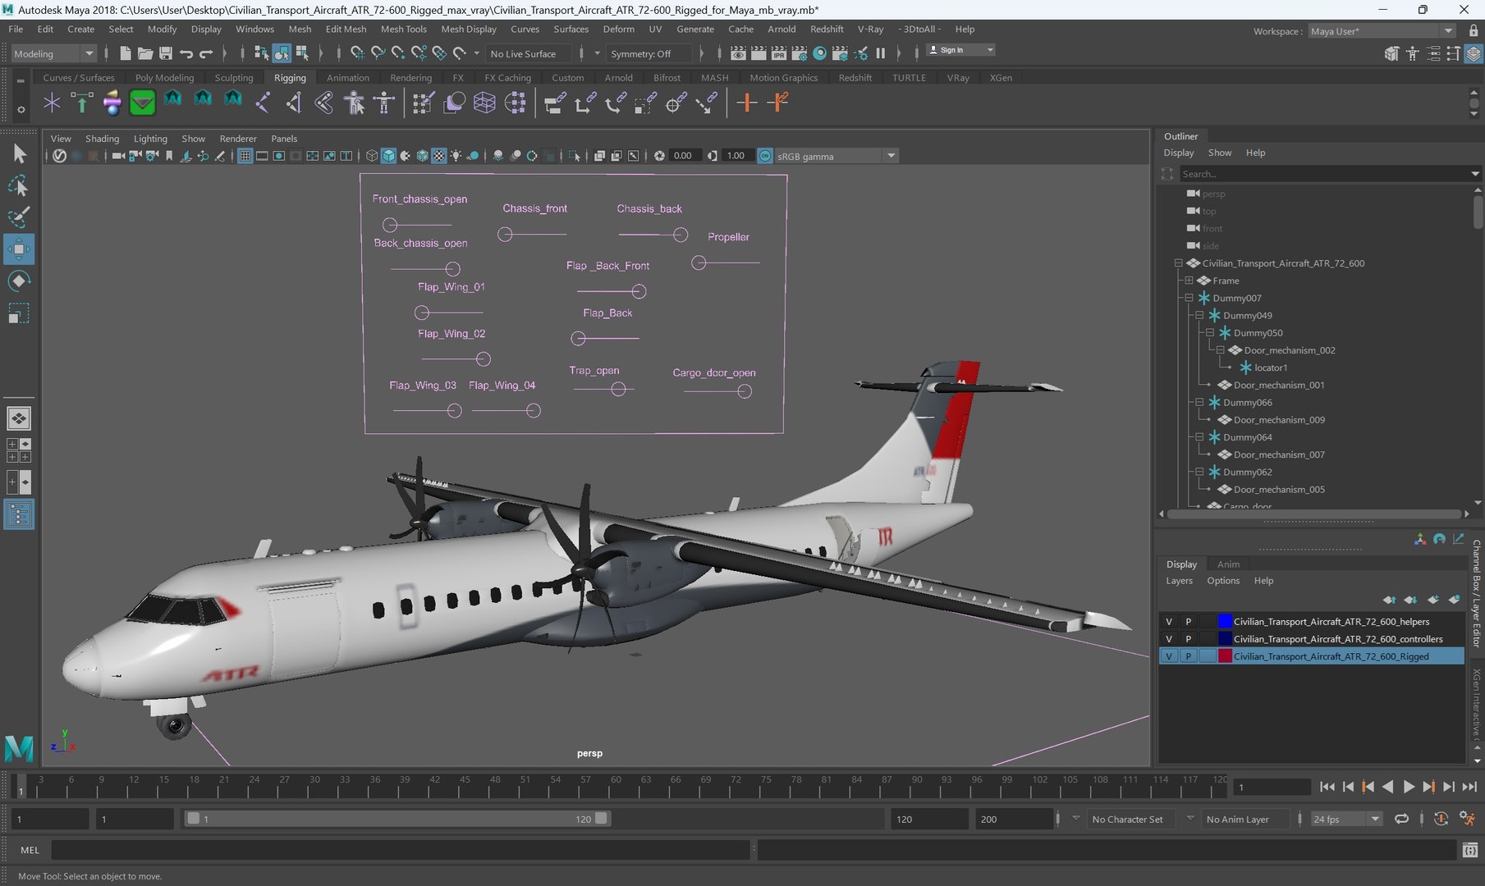Toggle the Outliner layout button
The height and width of the screenshot is (886, 1485).
(x=18, y=514)
